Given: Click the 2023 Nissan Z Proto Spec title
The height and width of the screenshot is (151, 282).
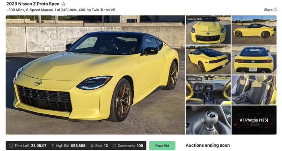Looking at the screenshot, I should tap(33, 4).
